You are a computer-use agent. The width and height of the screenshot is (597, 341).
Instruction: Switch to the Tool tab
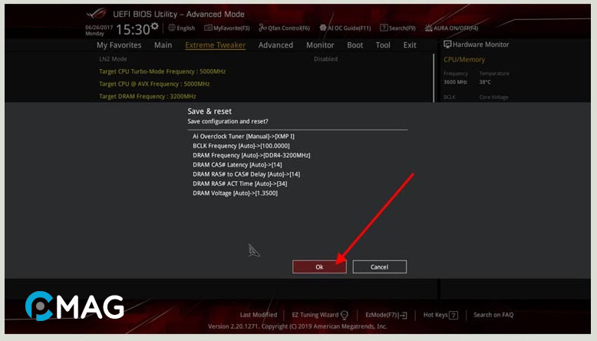383,45
